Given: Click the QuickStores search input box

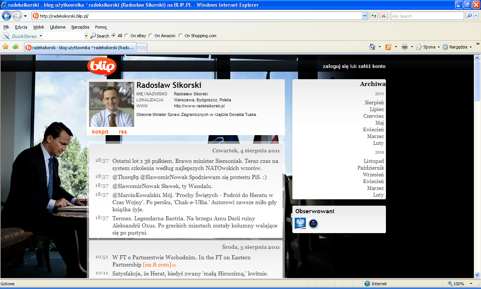Looking at the screenshot, I should [63, 36].
